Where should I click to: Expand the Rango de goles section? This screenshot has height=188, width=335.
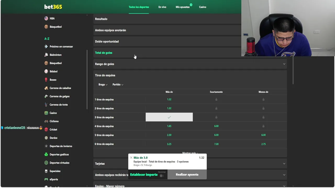point(190,64)
